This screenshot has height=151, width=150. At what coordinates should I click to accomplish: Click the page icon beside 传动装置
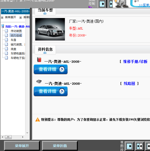6,31
